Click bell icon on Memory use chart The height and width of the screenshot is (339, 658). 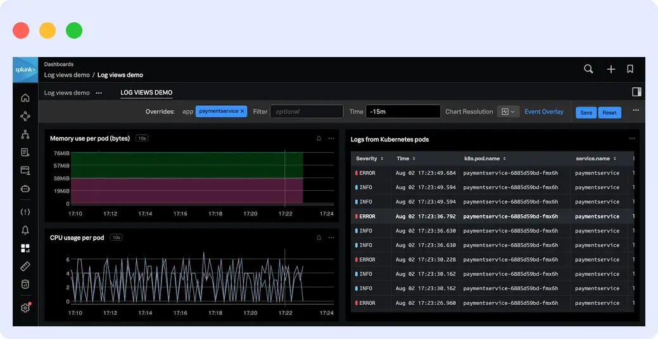click(319, 138)
